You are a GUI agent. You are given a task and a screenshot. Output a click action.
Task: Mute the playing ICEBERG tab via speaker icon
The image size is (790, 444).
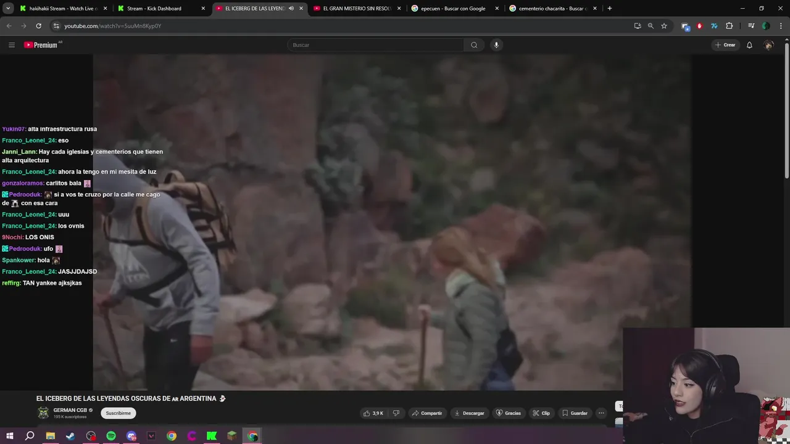point(291,9)
